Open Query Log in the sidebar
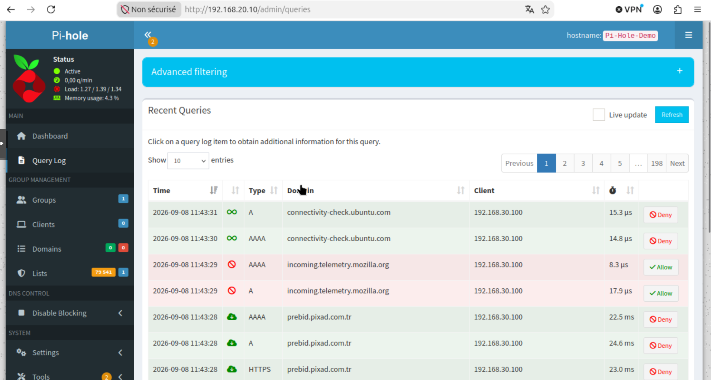 click(70, 160)
